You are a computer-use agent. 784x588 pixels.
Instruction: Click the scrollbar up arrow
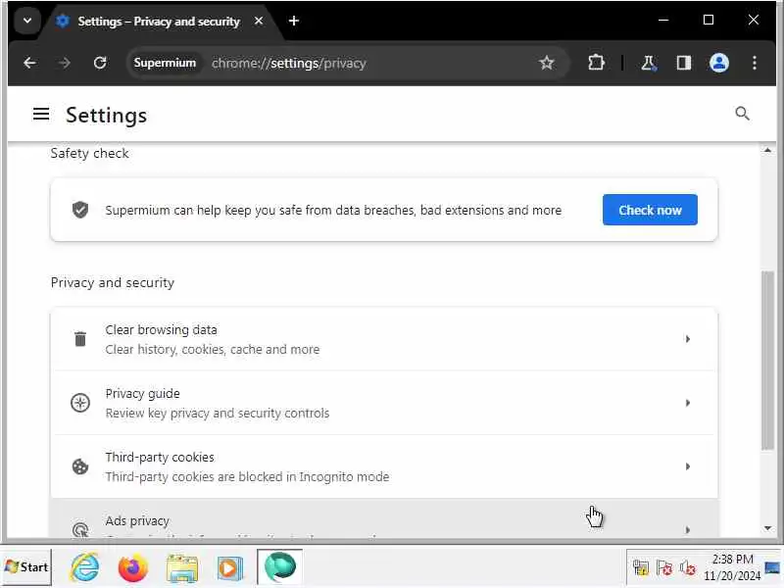coord(767,151)
